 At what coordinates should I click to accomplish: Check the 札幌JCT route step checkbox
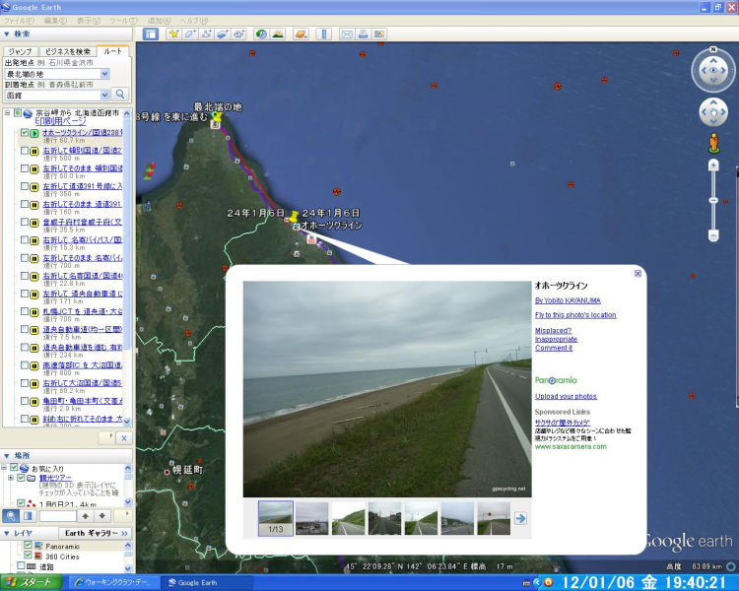click(25, 312)
